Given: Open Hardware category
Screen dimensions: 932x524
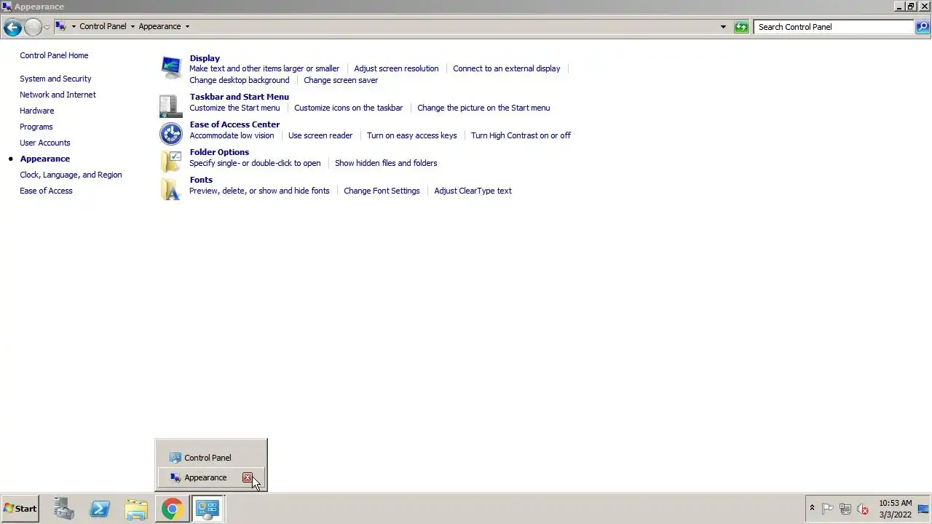Looking at the screenshot, I should click(x=36, y=111).
